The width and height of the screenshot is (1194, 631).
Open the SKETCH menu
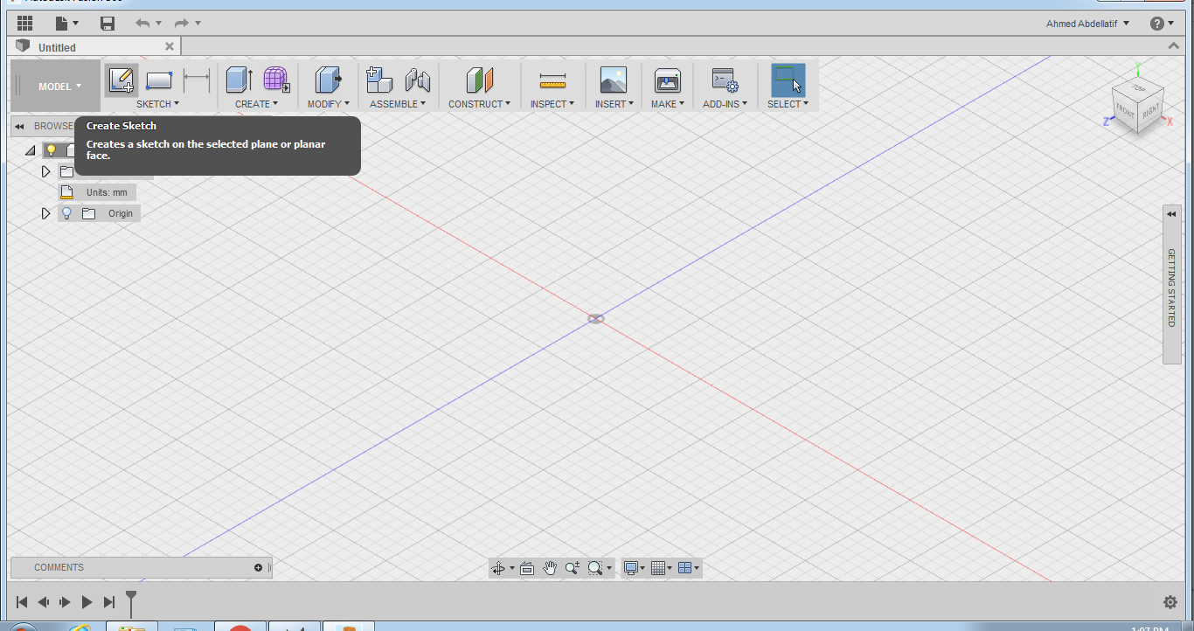click(x=157, y=104)
